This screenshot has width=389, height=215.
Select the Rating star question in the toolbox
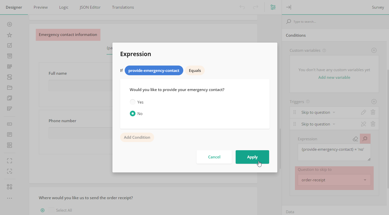coord(9,35)
